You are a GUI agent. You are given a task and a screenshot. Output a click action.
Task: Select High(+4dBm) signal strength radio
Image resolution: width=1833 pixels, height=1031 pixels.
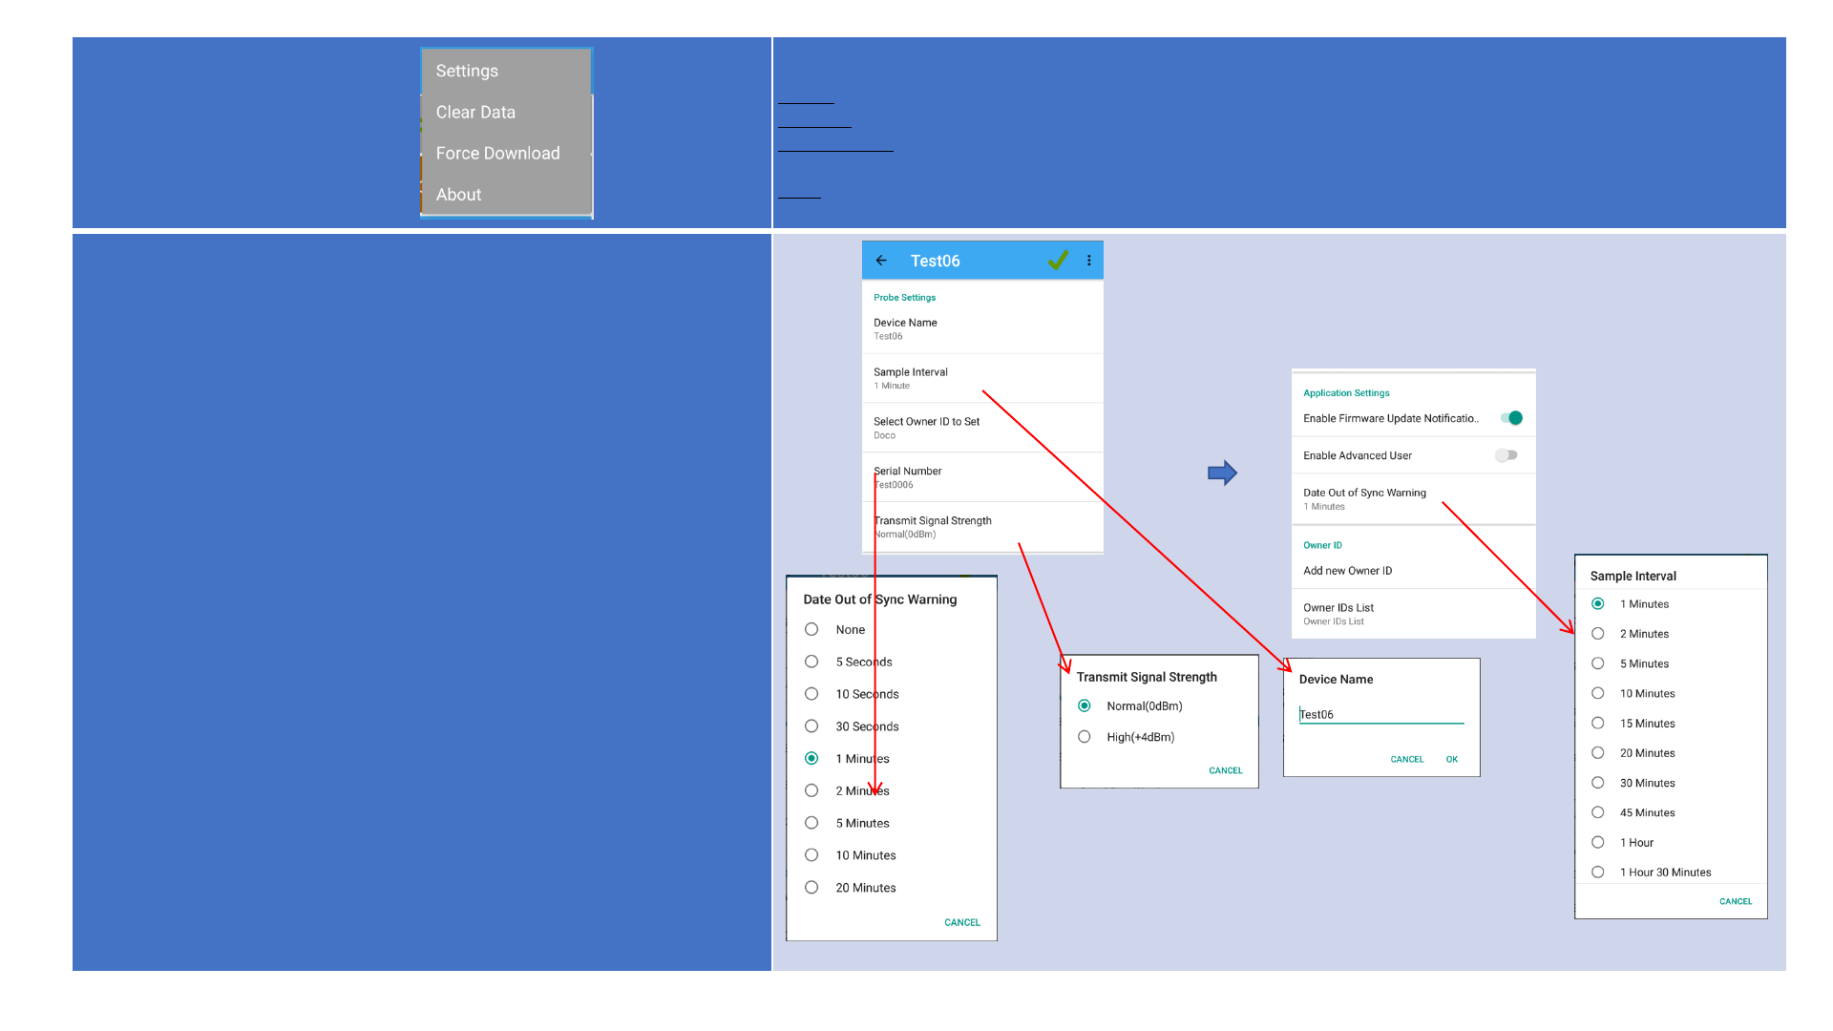click(1085, 737)
